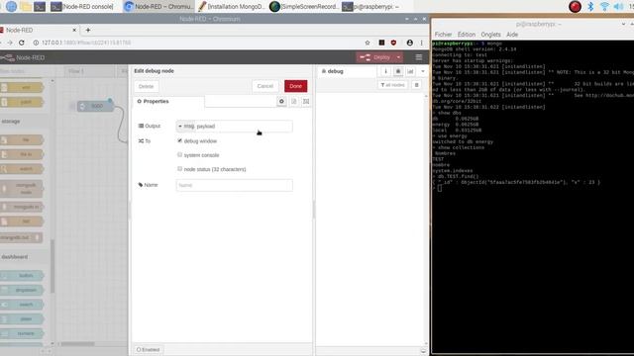Screen dimensions: 634x356
Task: Clear debug messages with the trash icon
Action: (416, 85)
